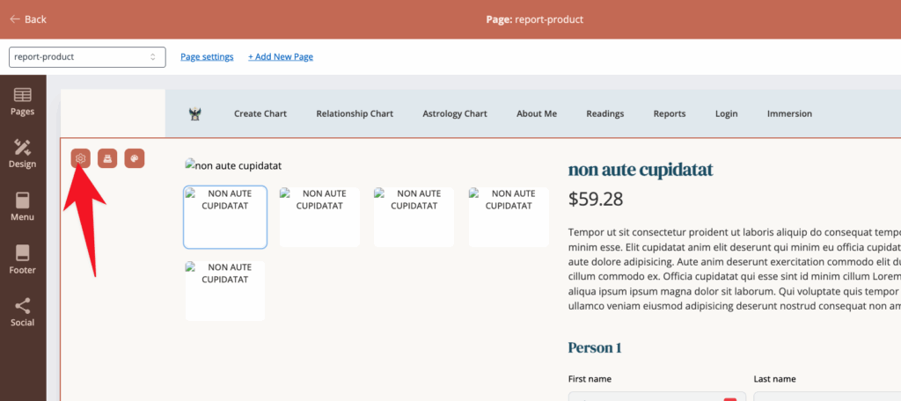The width and height of the screenshot is (901, 401).
Task: Open Page settings link
Action: [207, 57]
